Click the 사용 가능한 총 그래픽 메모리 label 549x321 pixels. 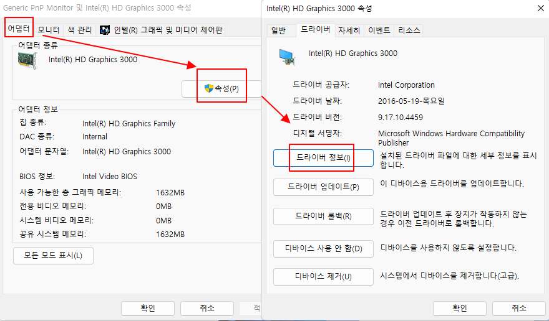tap(70, 193)
